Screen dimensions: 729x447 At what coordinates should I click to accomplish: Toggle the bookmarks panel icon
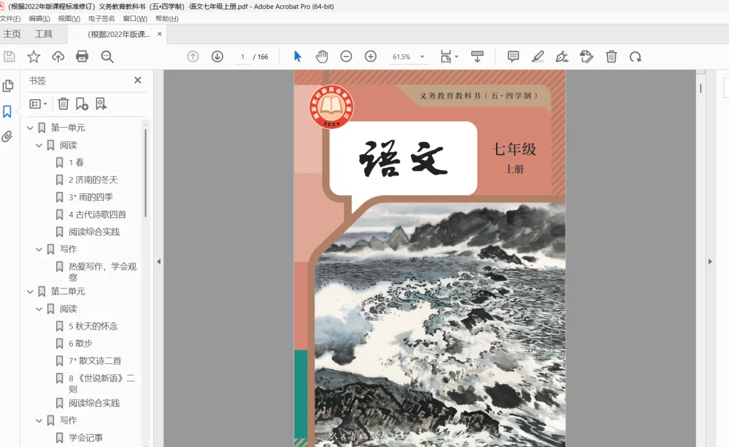7,111
